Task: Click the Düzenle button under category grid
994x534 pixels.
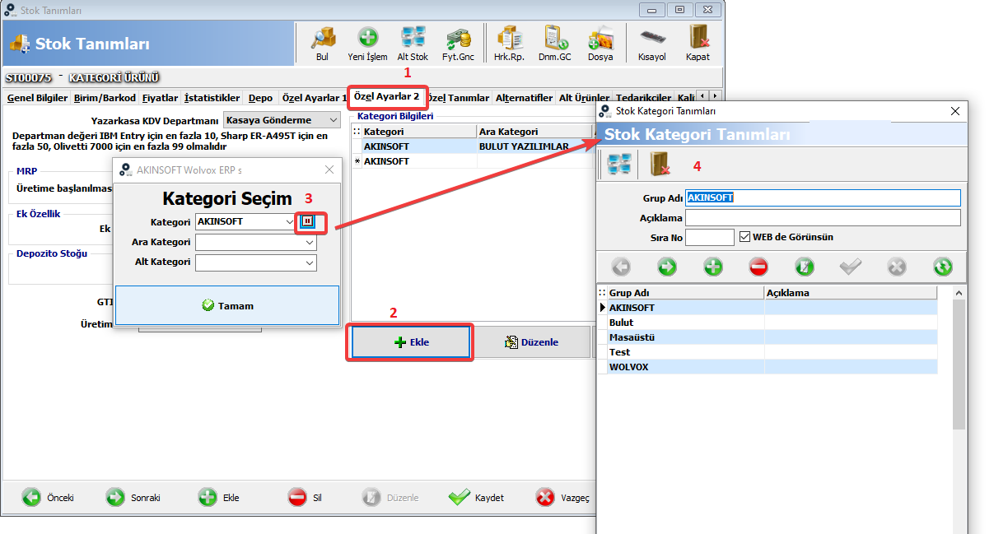Action: 532,342
